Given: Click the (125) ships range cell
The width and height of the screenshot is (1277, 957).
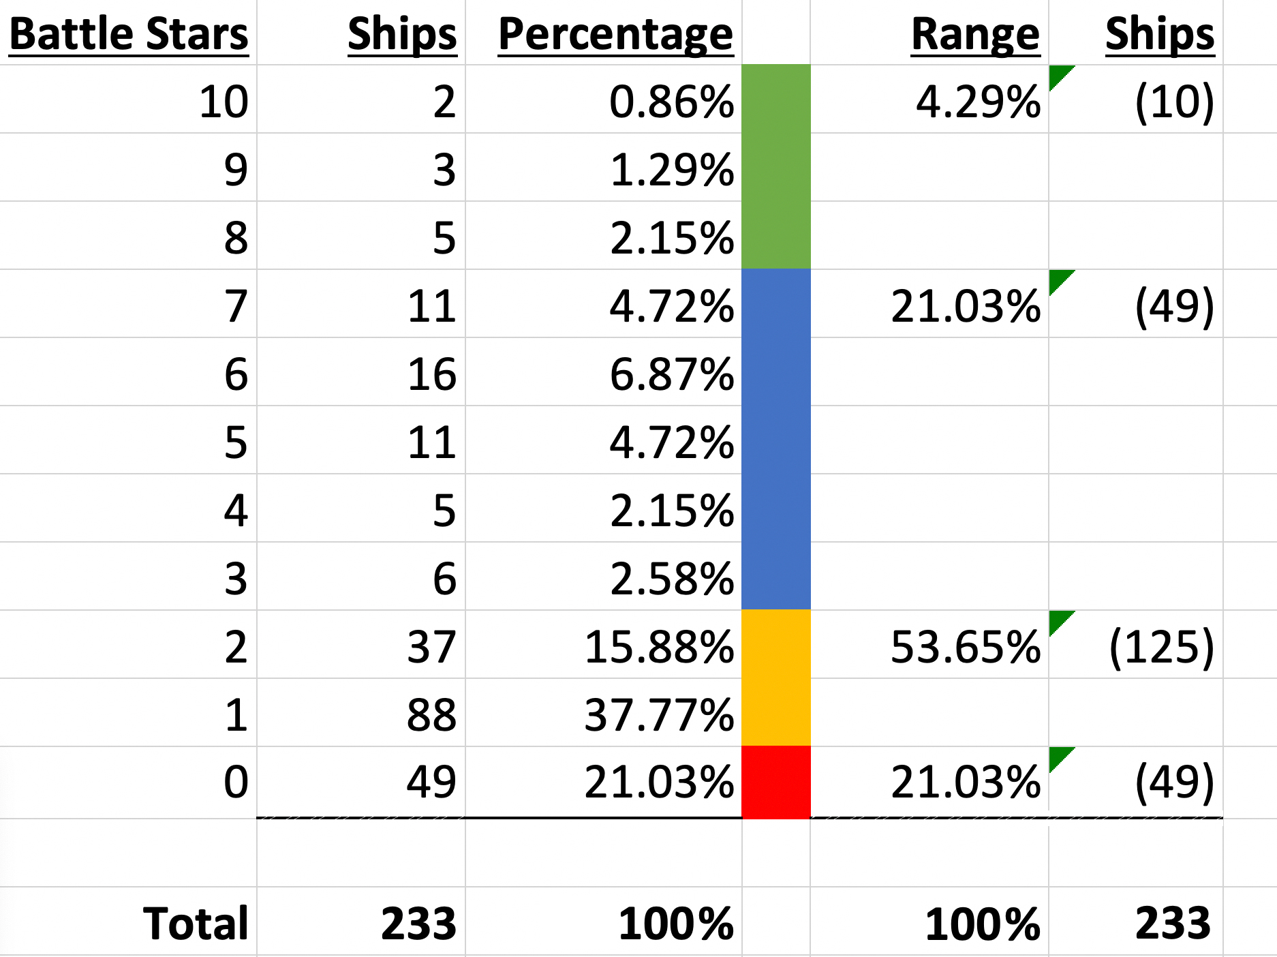Looking at the screenshot, I should [1136, 644].
